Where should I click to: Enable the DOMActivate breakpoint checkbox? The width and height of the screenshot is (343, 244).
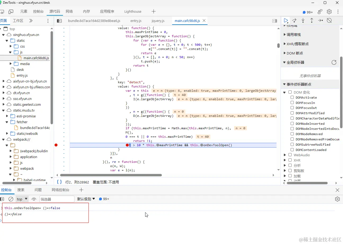292,98
